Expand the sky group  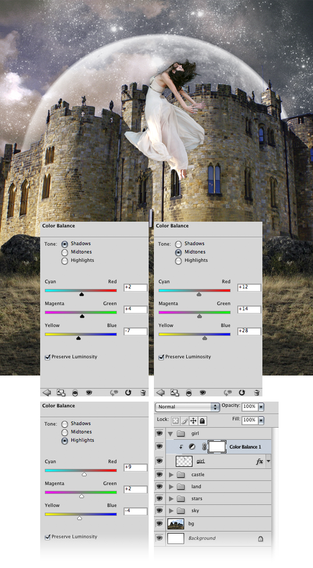pyautogui.click(x=171, y=511)
